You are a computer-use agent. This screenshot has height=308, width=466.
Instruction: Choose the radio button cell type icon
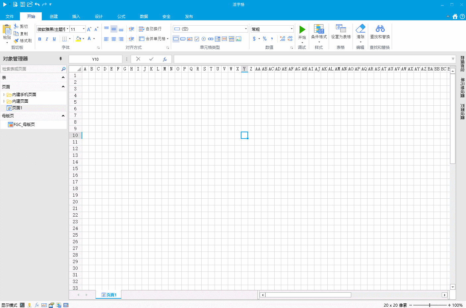click(x=204, y=39)
